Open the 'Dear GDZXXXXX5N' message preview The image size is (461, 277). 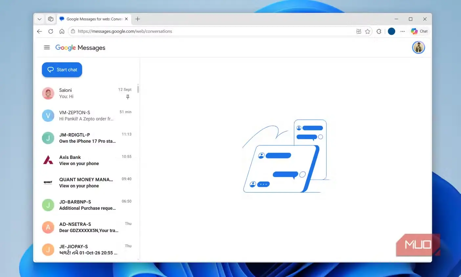[89, 230]
